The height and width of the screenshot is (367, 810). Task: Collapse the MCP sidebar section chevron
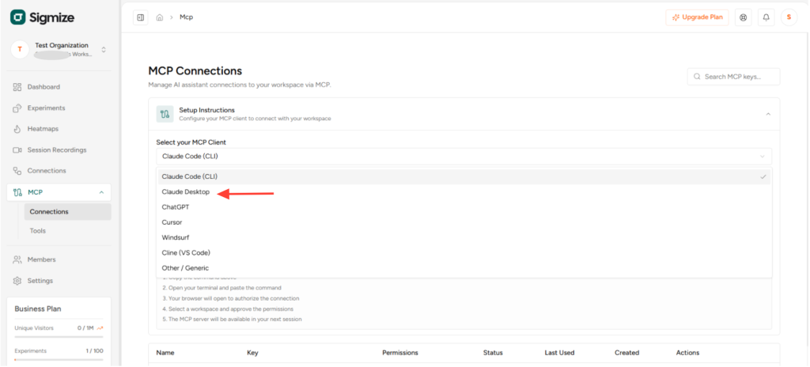point(101,192)
